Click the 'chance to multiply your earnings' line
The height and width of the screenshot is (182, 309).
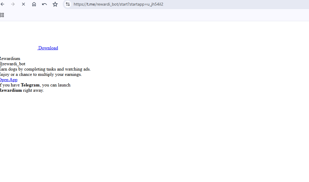(41, 75)
